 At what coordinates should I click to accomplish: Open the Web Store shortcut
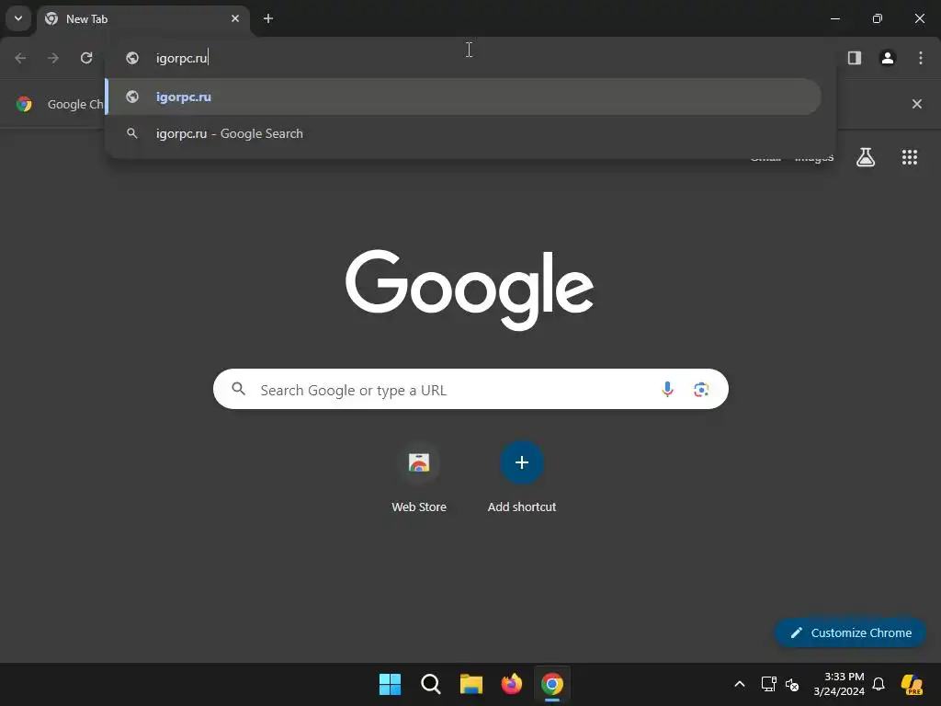pyautogui.click(x=419, y=477)
